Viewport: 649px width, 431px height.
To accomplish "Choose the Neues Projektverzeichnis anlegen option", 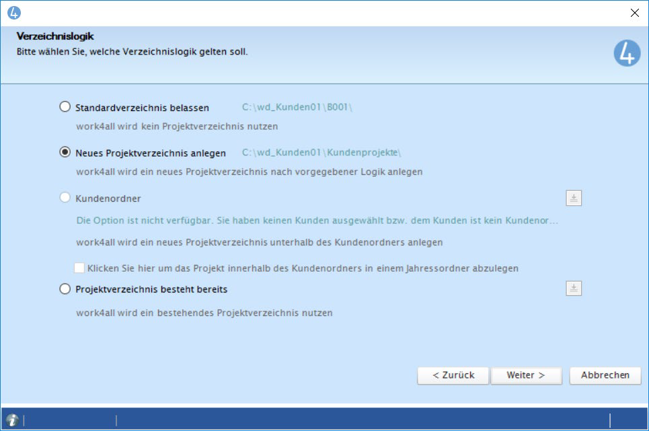I will coord(65,153).
